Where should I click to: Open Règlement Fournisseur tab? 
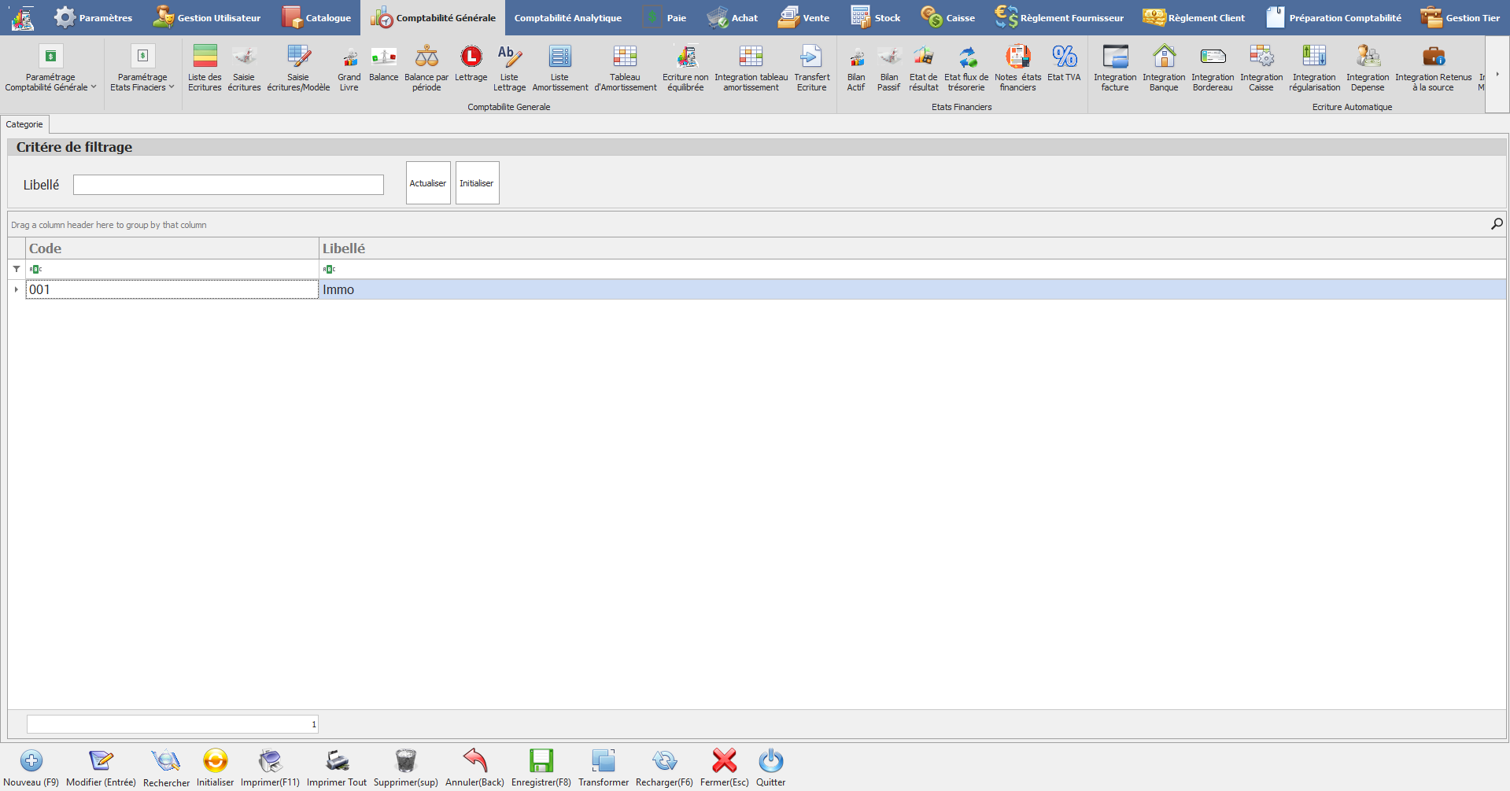[x=1059, y=17]
